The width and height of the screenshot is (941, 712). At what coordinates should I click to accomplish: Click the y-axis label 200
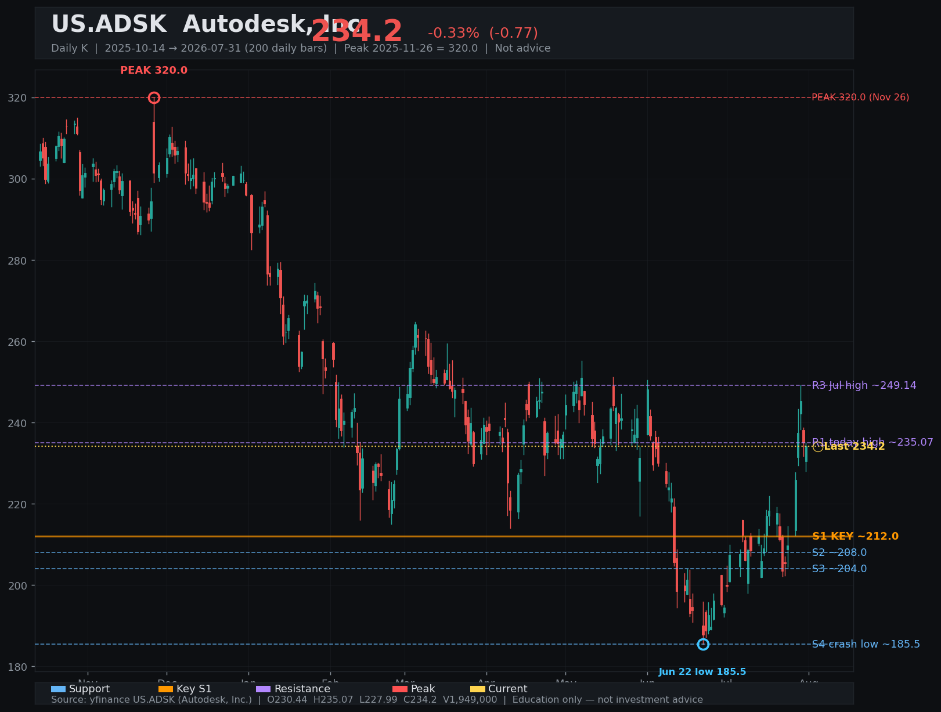(x=17, y=585)
